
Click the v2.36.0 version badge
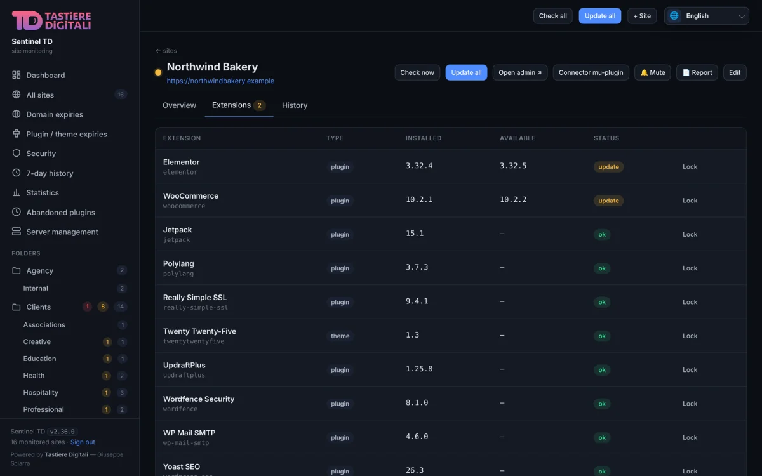[62, 432]
